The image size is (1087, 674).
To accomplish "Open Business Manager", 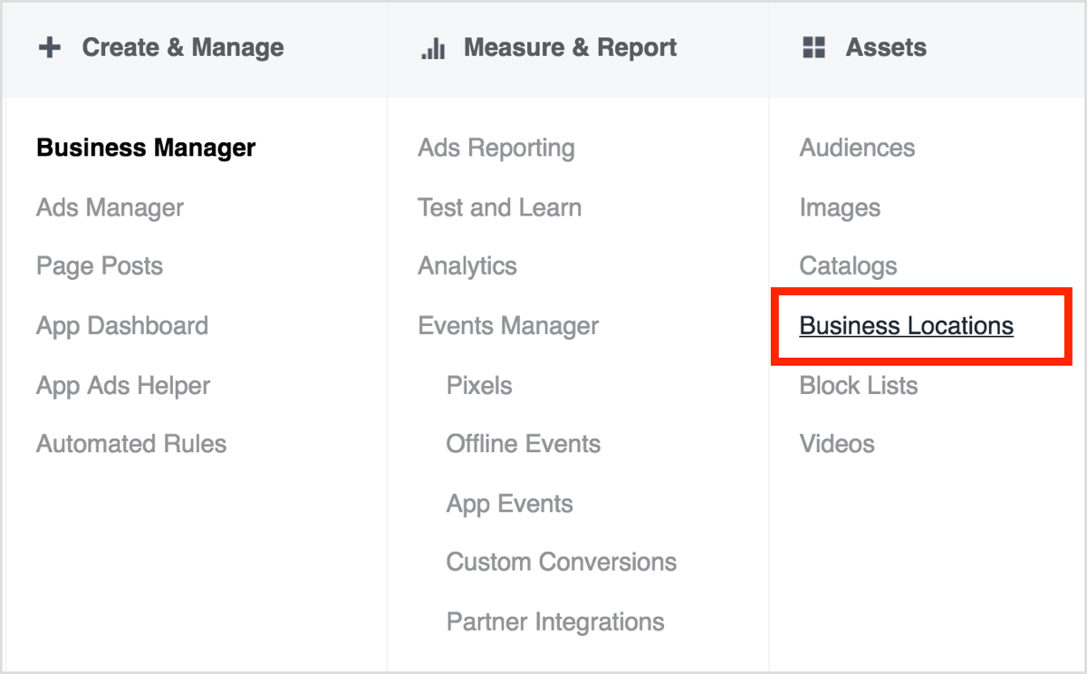I will tap(146, 148).
